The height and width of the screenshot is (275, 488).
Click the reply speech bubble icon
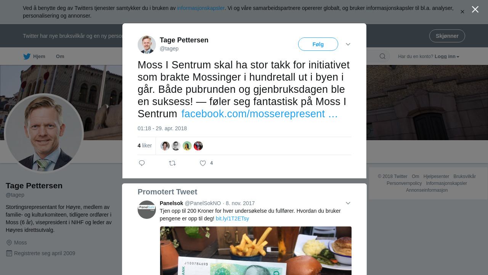click(142, 163)
